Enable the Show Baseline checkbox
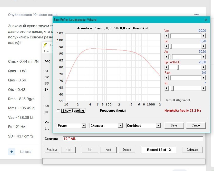Viewport: 214px width, 171px height. 58,111
